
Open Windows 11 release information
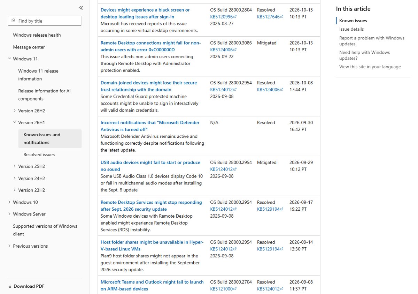point(38,75)
